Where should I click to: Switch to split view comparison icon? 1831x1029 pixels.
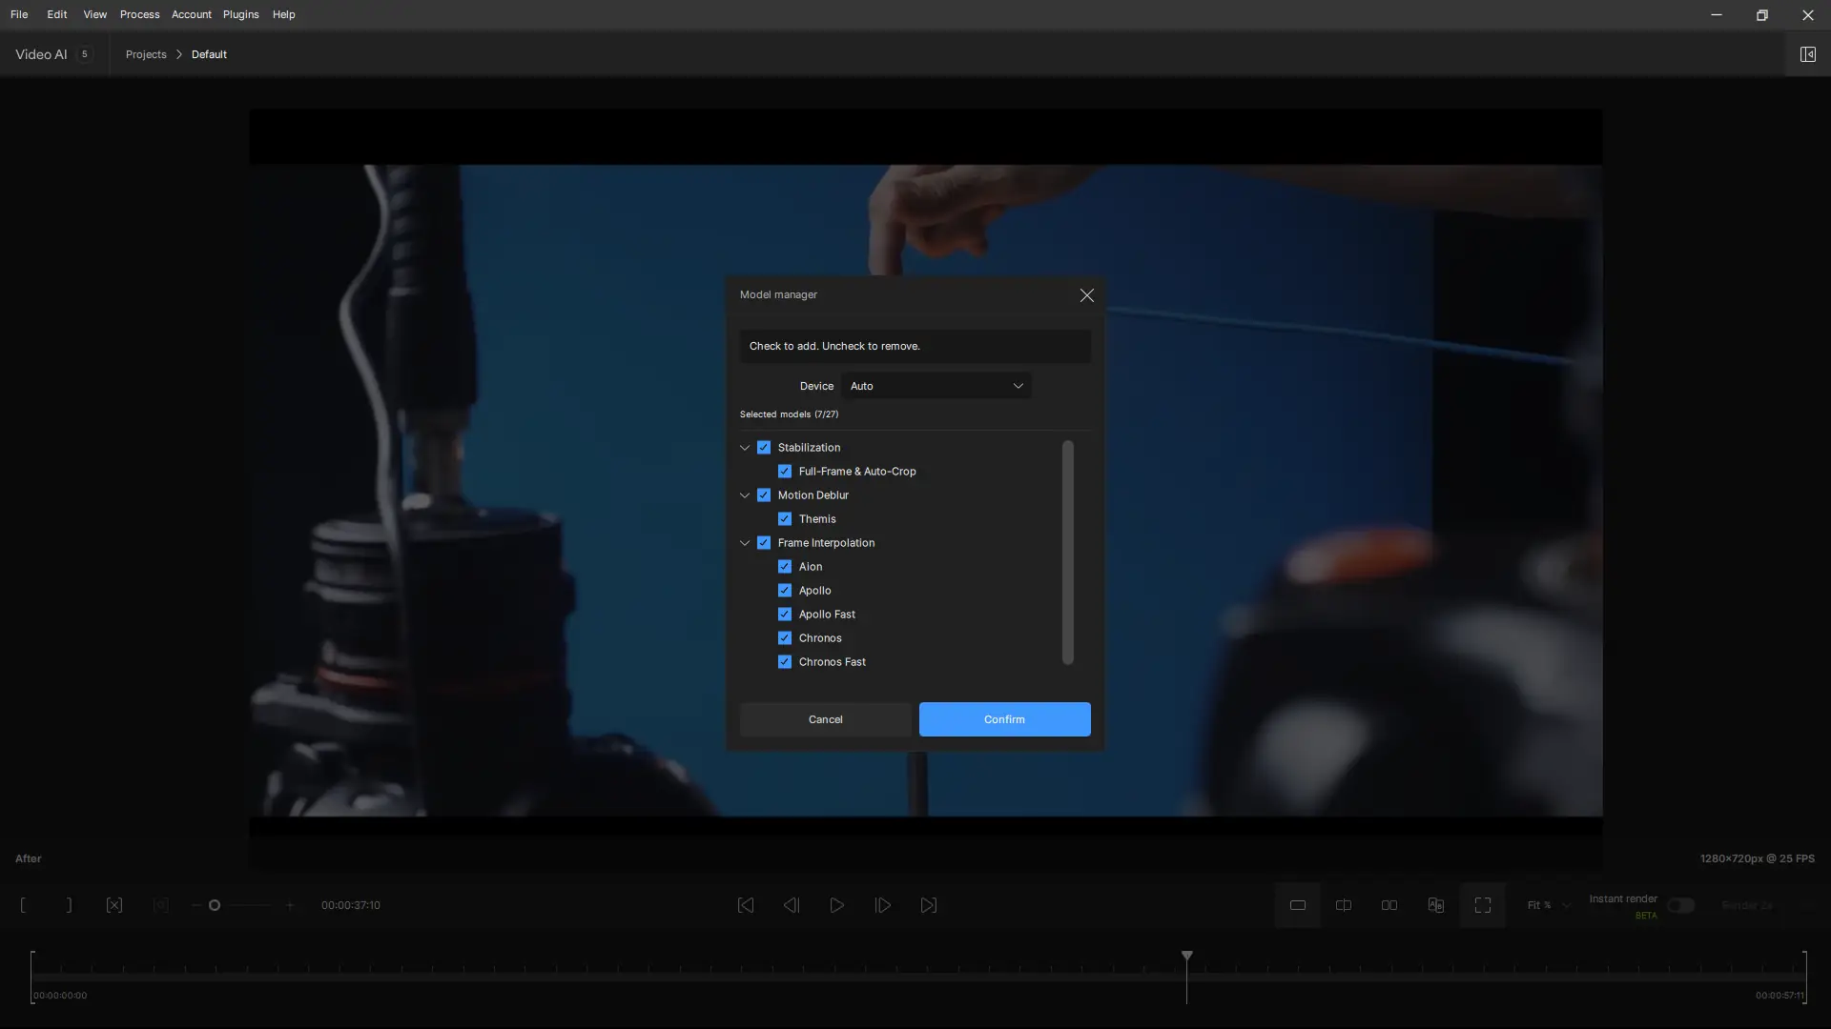coord(1344,905)
